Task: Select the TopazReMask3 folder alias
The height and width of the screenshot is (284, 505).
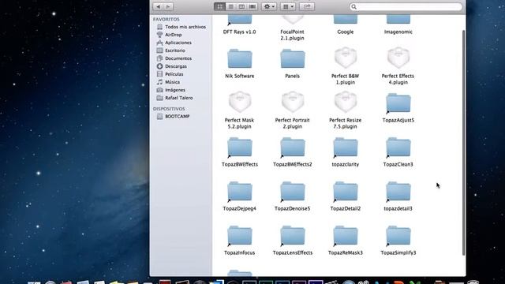Action: tap(346, 235)
